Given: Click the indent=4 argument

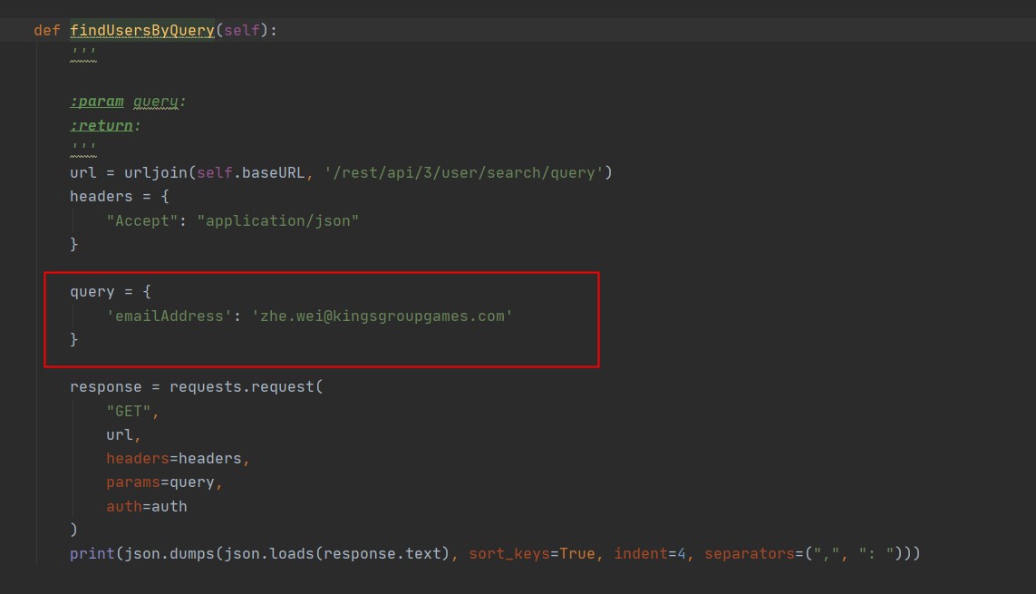Looking at the screenshot, I should click(x=650, y=554).
